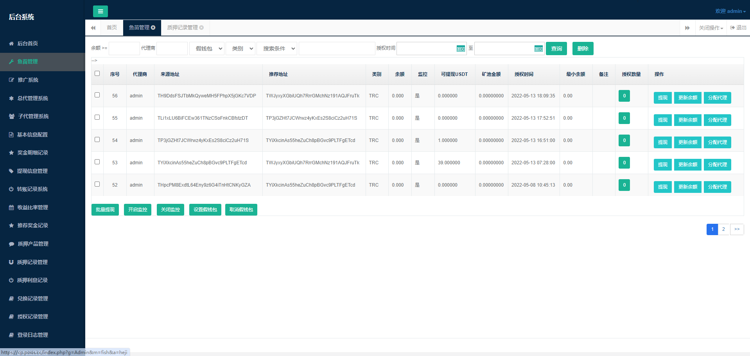Click the 批量提现 button below the table
The height and width of the screenshot is (356, 750).
[x=105, y=210]
